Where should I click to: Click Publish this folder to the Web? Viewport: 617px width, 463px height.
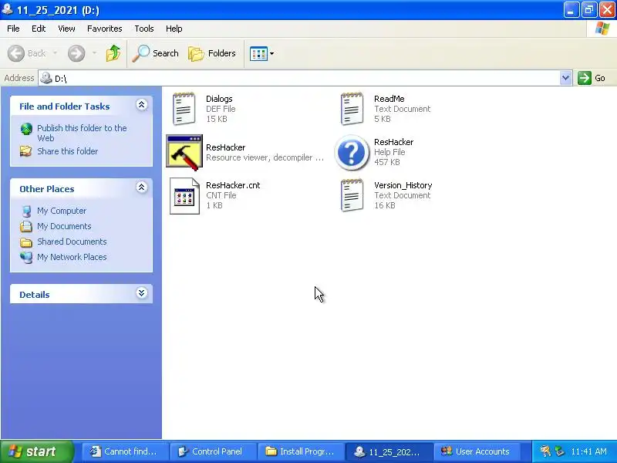(82, 133)
